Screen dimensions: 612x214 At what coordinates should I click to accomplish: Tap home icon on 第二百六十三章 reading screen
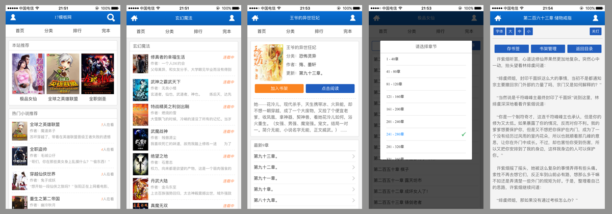pos(498,18)
